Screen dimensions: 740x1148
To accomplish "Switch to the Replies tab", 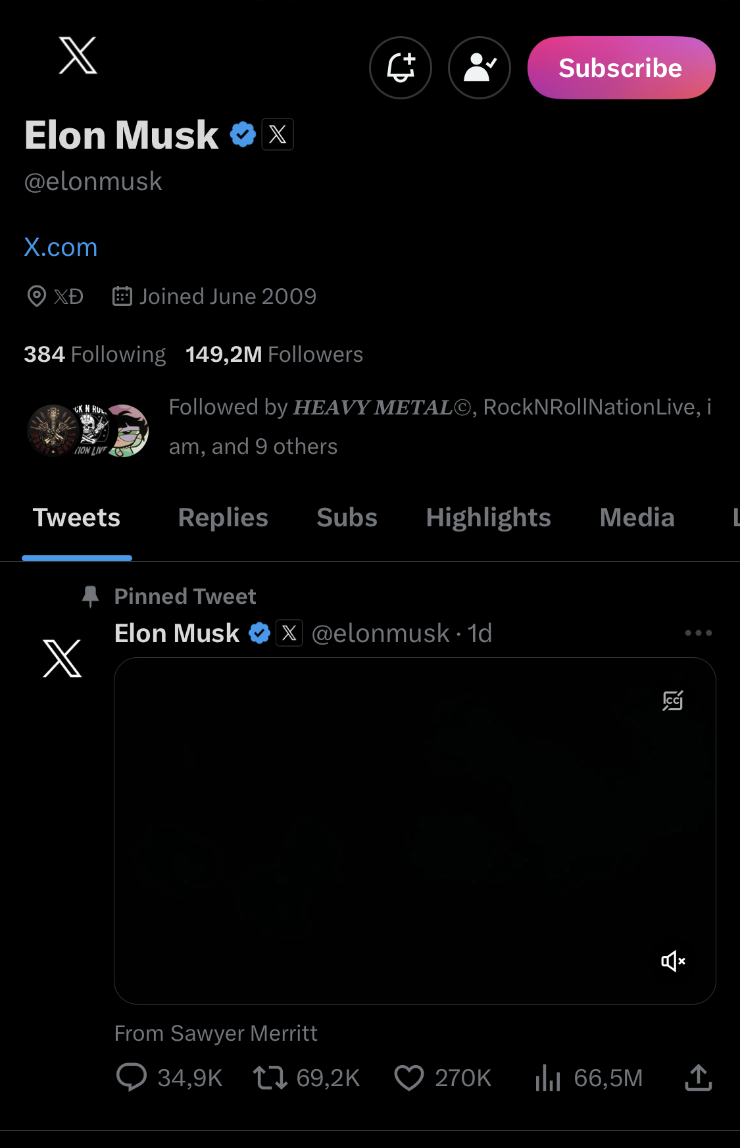I will 223,518.
